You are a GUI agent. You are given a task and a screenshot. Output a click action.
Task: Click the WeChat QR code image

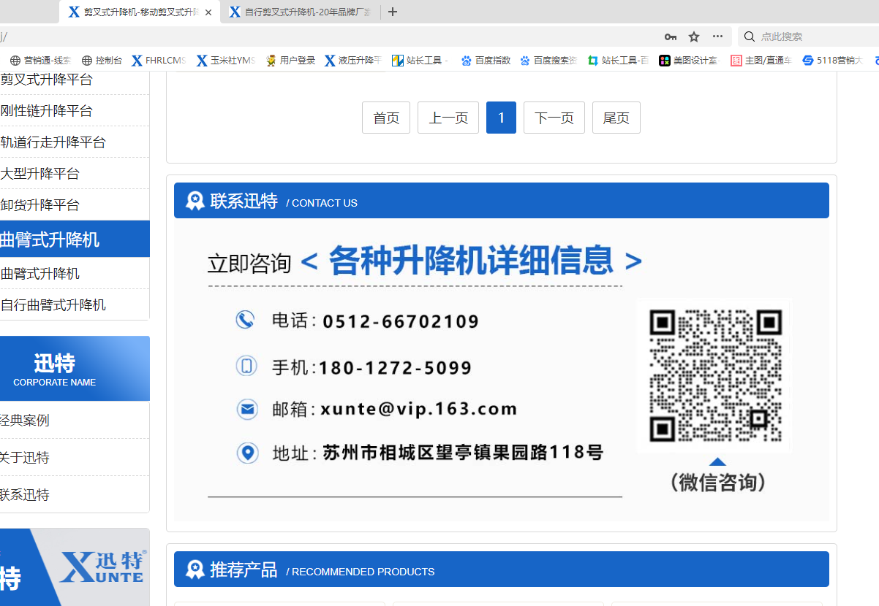click(x=714, y=375)
